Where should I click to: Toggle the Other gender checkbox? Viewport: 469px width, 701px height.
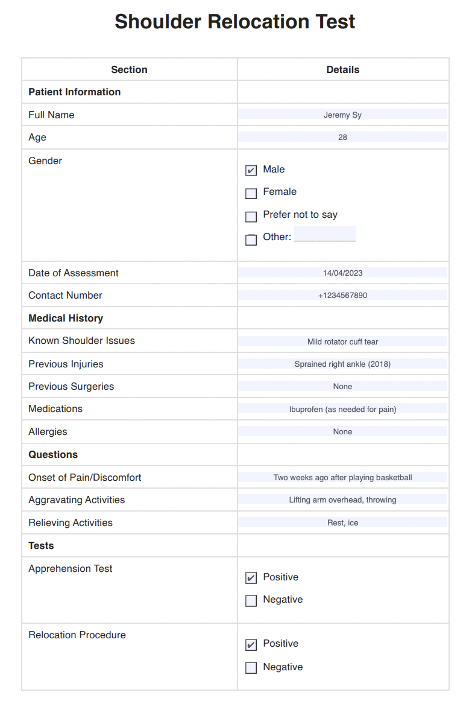251,239
